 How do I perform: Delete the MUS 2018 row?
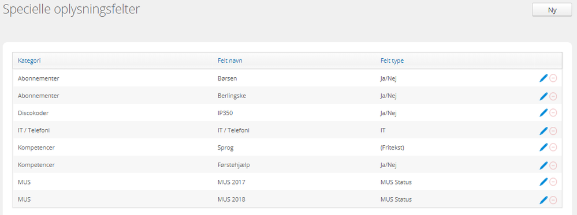click(553, 200)
